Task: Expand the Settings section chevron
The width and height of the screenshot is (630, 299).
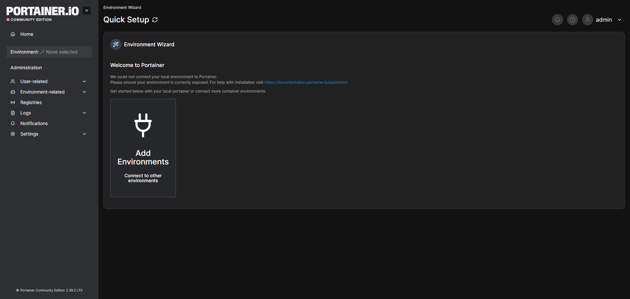Action: 84,134
